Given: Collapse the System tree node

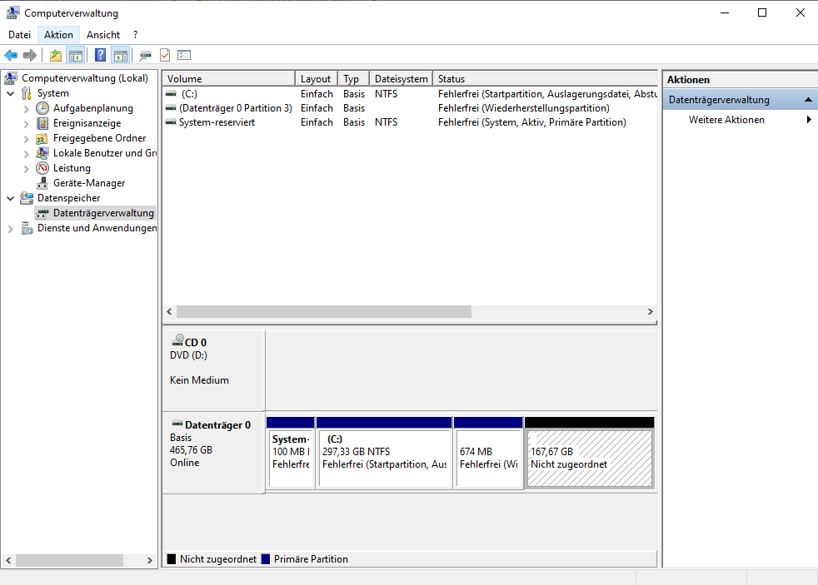Looking at the screenshot, I should pos(11,94).
